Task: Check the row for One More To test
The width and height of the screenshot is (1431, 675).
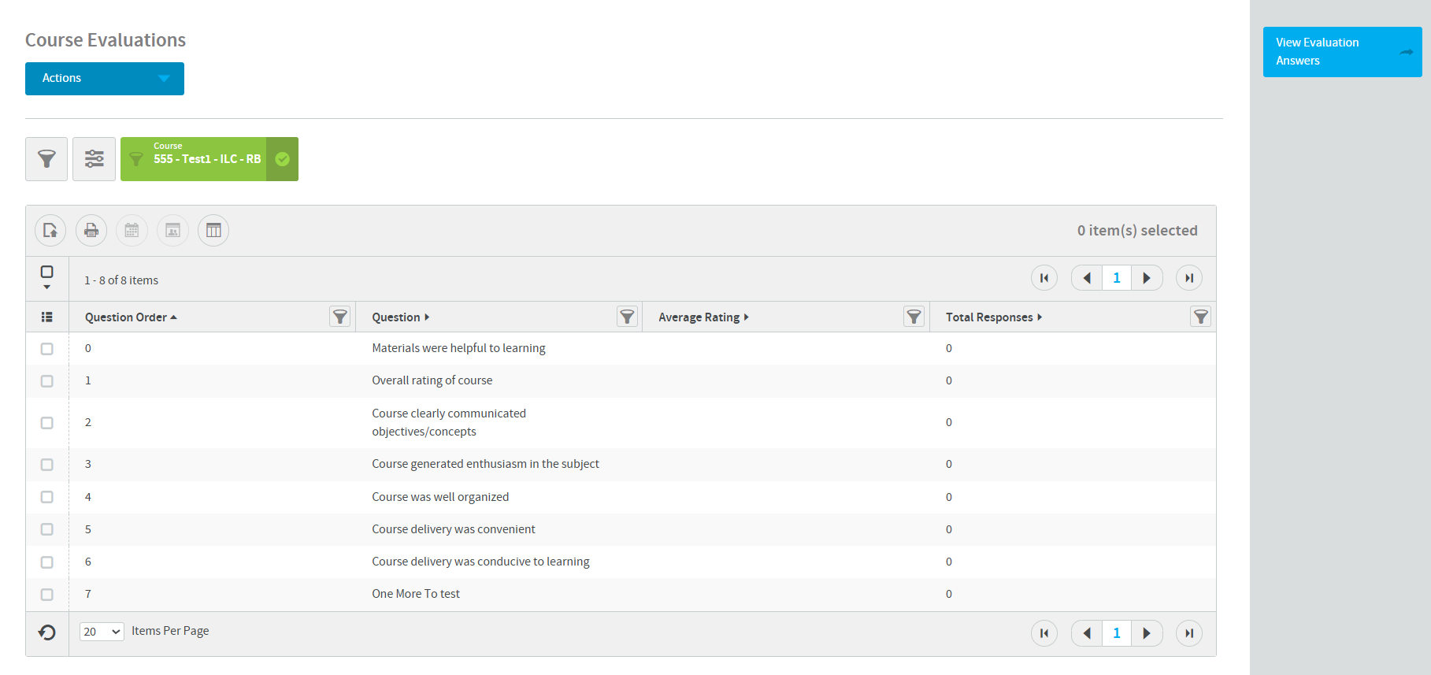Action: (x=47, y=595)
